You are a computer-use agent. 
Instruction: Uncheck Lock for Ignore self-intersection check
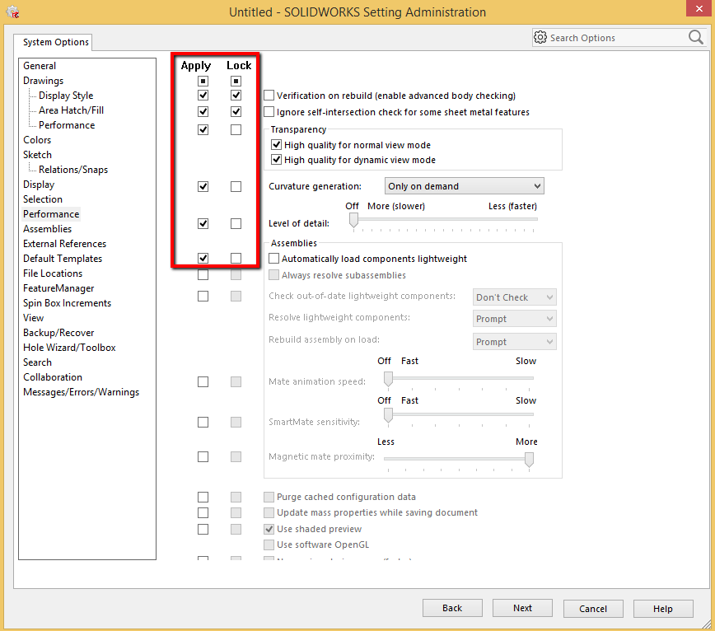(236, 112)
